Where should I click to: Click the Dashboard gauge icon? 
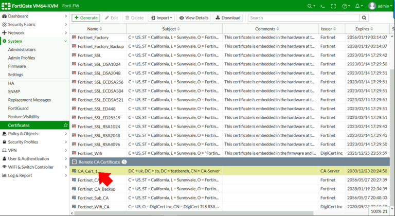(x=4, y=16)
